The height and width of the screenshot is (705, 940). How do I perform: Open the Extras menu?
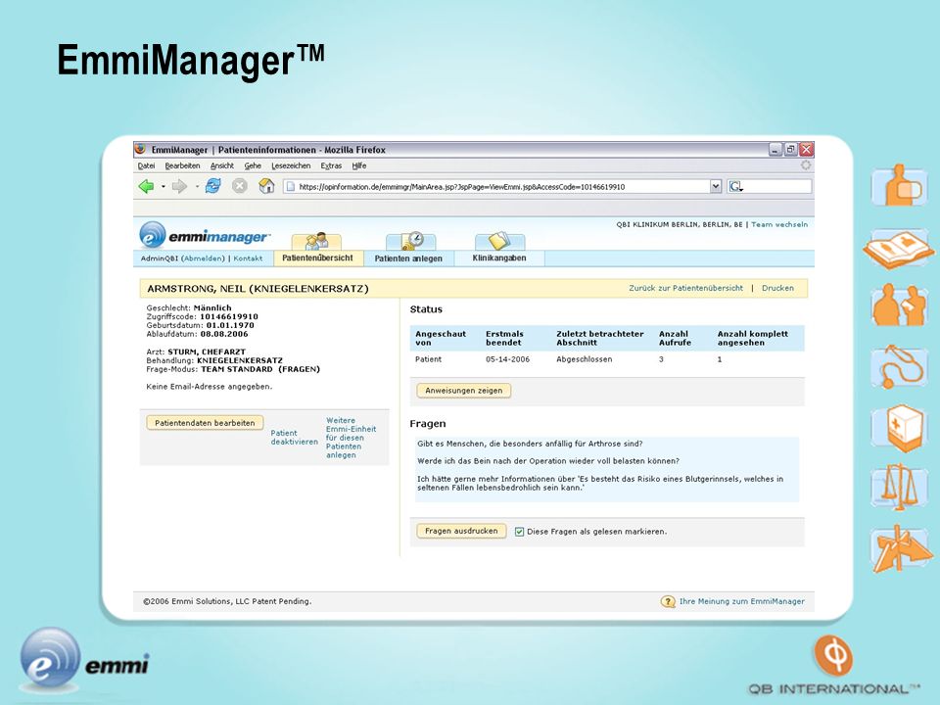[x=331, y=165]
